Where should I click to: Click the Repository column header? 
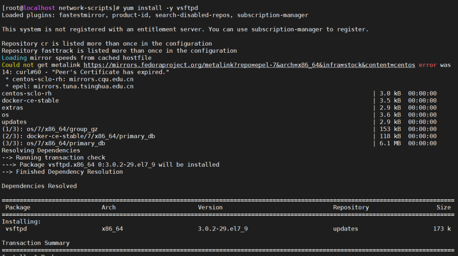(351, 207)
